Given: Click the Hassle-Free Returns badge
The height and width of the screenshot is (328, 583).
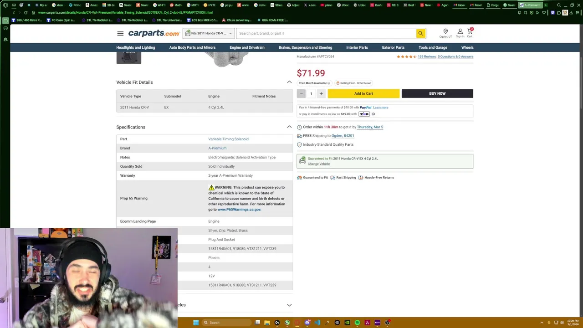Looking at the screenshot, I should click(376, 178).
